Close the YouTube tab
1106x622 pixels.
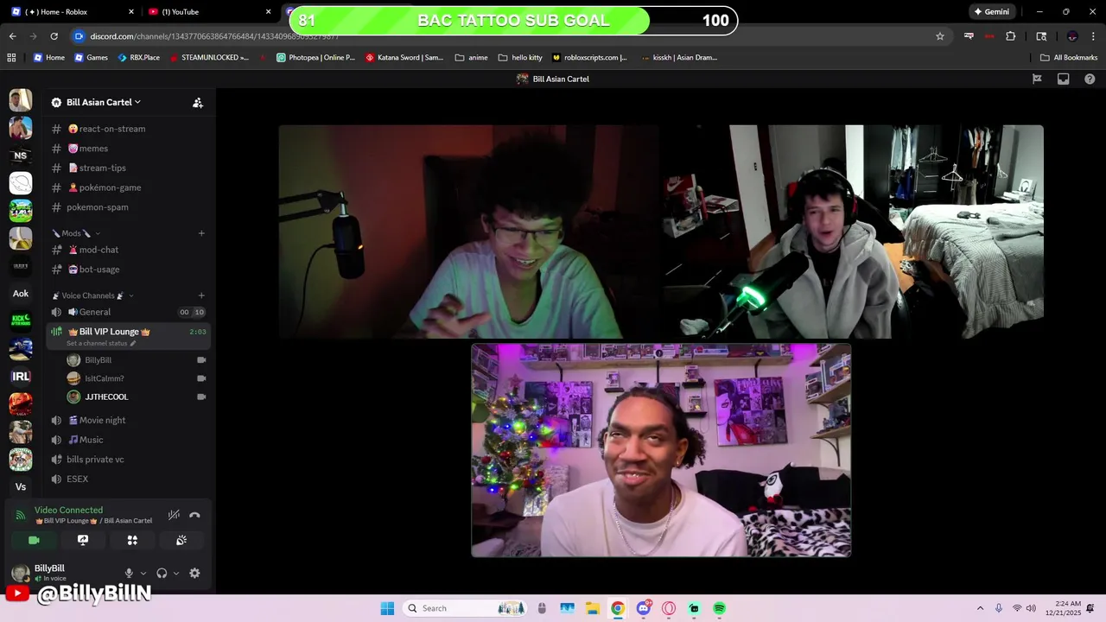click(x=268, y=12)
